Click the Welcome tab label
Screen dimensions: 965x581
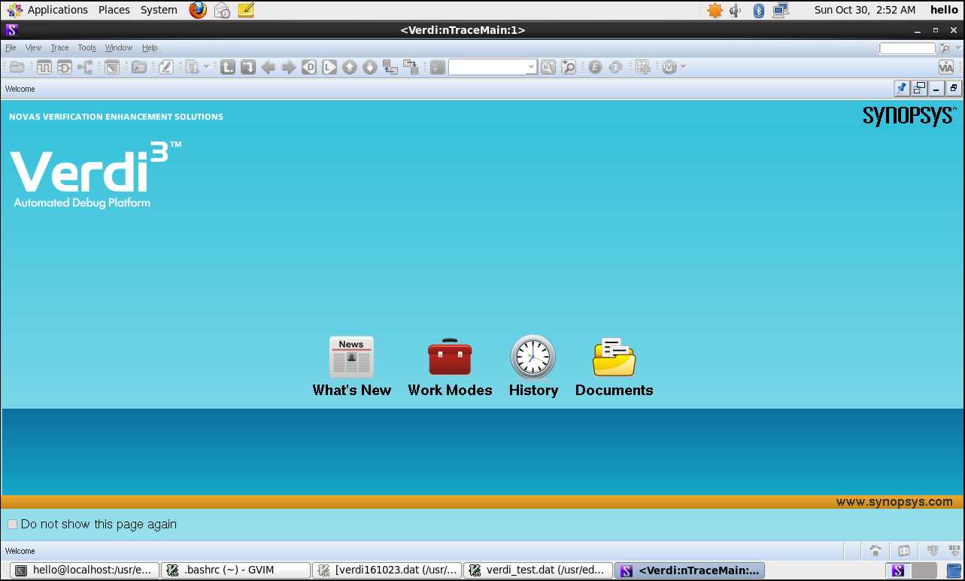20,89
